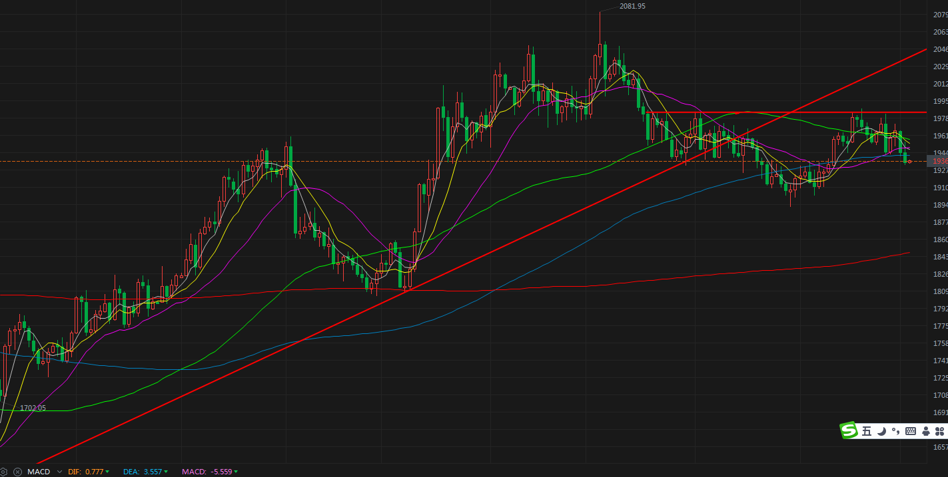Open the Sogou toolbox four-leaf icon
The width and height of the screenshot is (948, 477).
pyautogui.click(x=940, y=431)
